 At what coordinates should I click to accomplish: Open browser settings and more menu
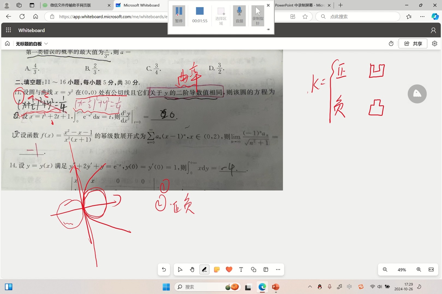tap(422, 17)
